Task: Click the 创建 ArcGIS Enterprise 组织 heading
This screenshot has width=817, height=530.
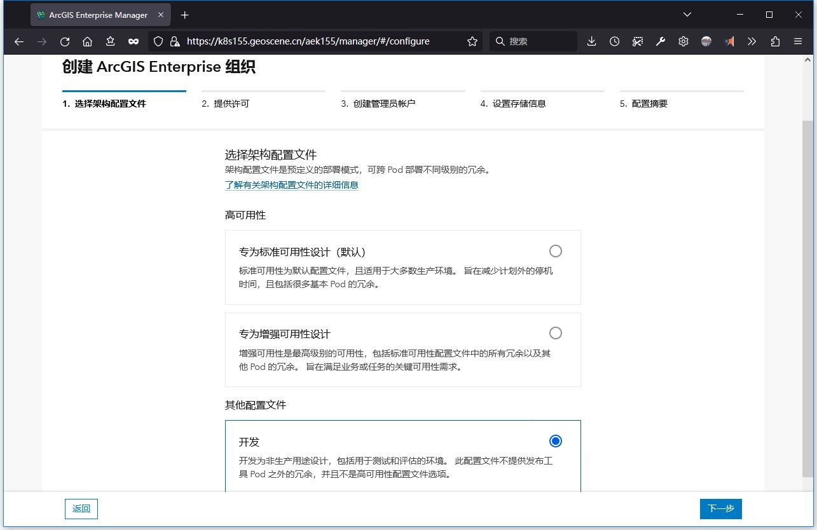Action: click(x=159, y=67)
